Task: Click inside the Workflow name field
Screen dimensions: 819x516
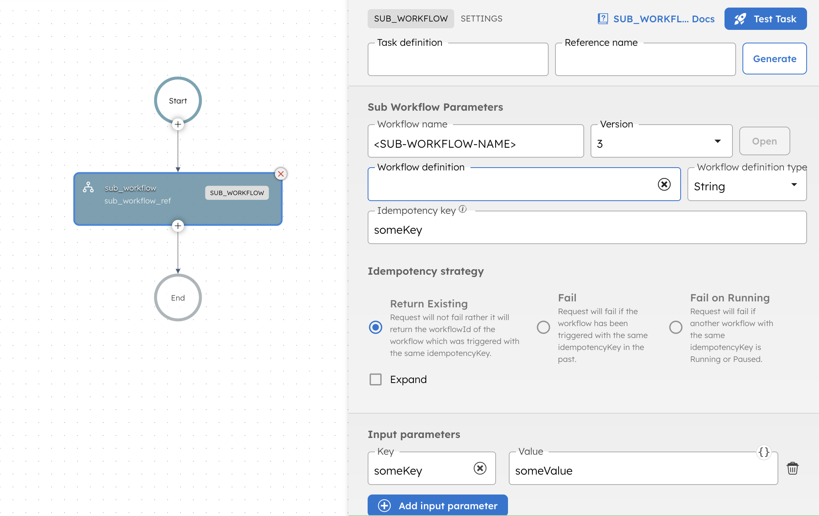Action: pyautogui.click(x=474, y=144)
